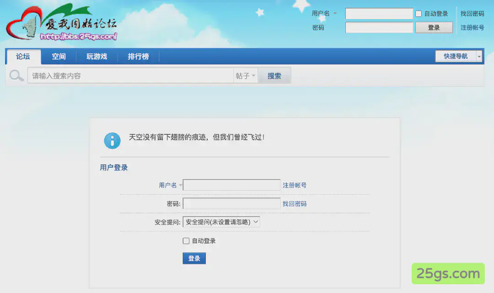
Task: Open the 帖子 search type dropdown
Action: point(246,75)
